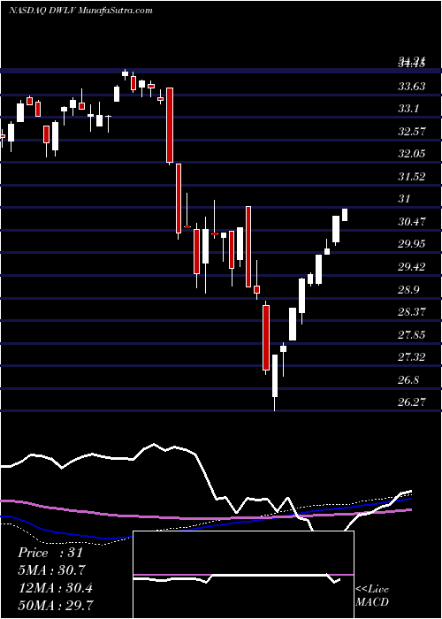Screen dimensions: 442x619
Task: Click the 28.9 price axis label
Action: pyautogui.click(x=408, y=290)
